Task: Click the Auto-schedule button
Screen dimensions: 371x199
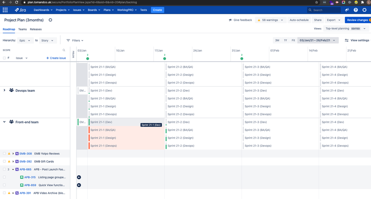Action: click(299, 20)
